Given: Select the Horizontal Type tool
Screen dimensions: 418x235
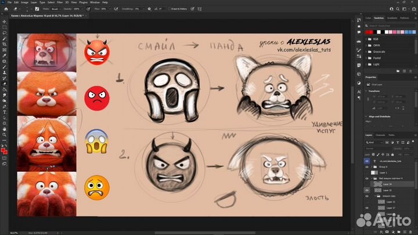Looking at the screenshot, I should coord(4,112).
